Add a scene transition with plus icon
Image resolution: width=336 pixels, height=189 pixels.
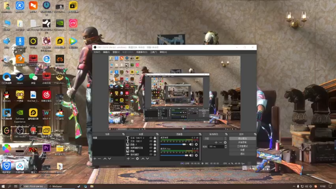[x=216, y=142]
